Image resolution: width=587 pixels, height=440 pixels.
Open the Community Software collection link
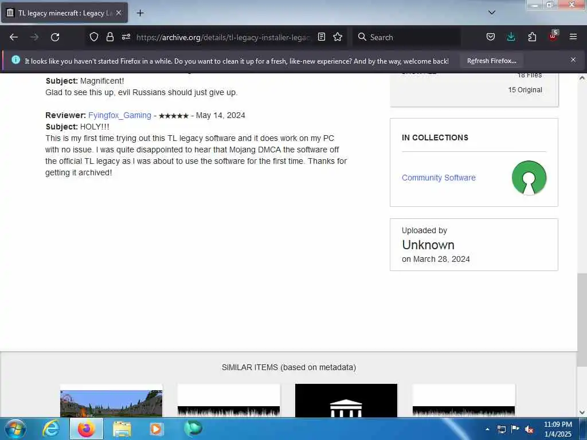click(x=439, y=178)
